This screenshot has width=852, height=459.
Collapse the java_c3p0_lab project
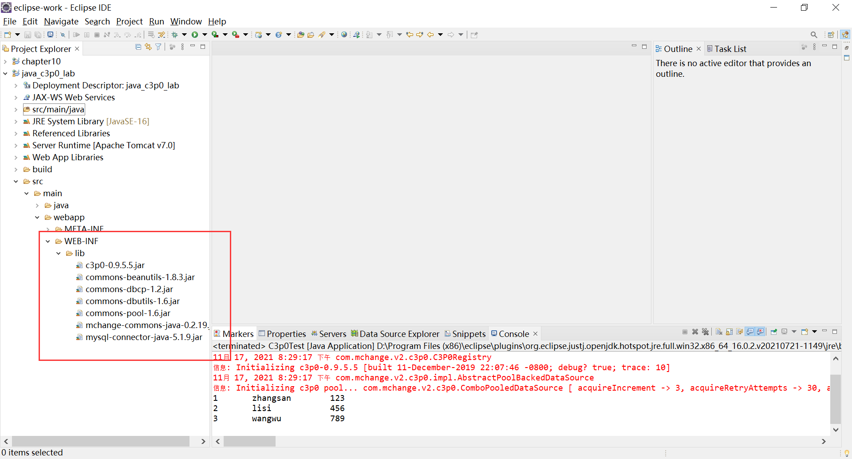point(5,73)
